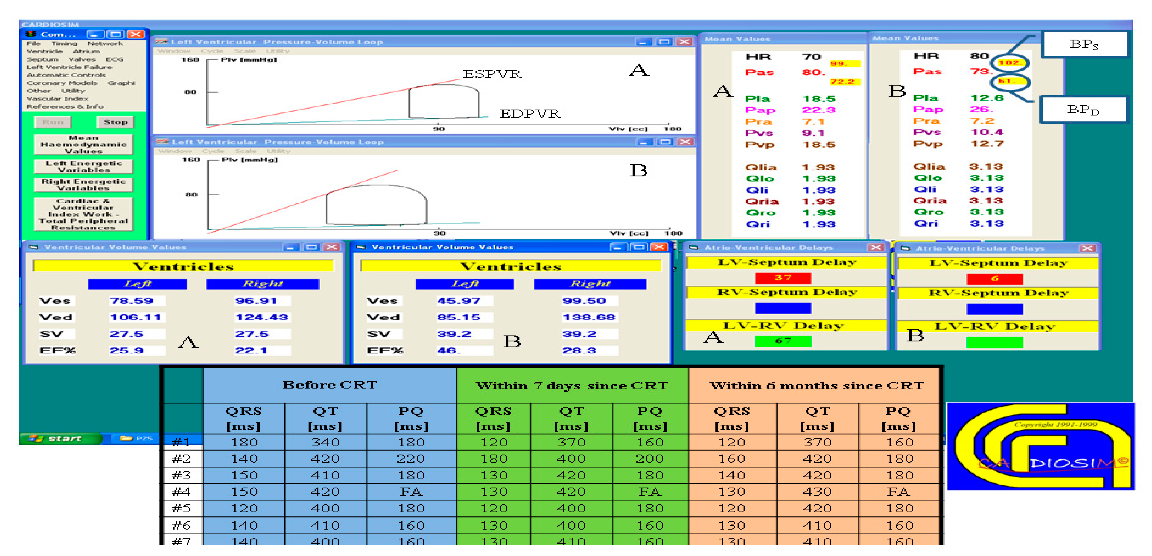Click the right Atrio-Ventricular Delays title icon

point(905,248)
